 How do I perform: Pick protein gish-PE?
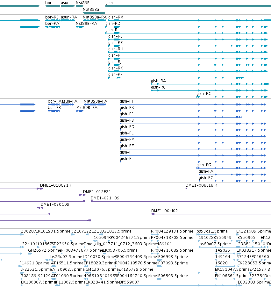[127, 146]
